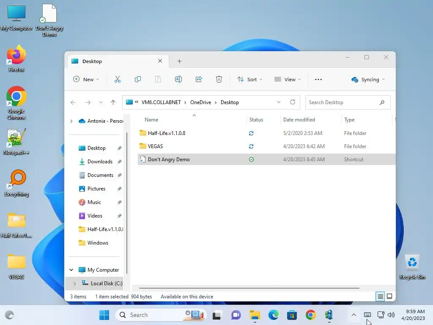The width and height of the screenshot is (433, 325).
Task: Open Windows Start menu
Action: pos(104,315)
